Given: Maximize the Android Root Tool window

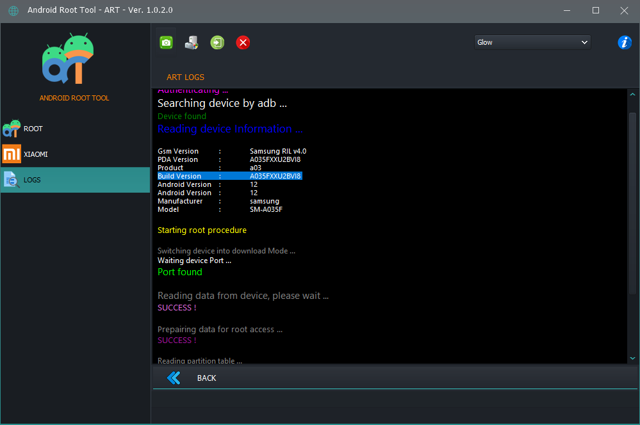Looking at the screenshot, I should tap(596, 11).
